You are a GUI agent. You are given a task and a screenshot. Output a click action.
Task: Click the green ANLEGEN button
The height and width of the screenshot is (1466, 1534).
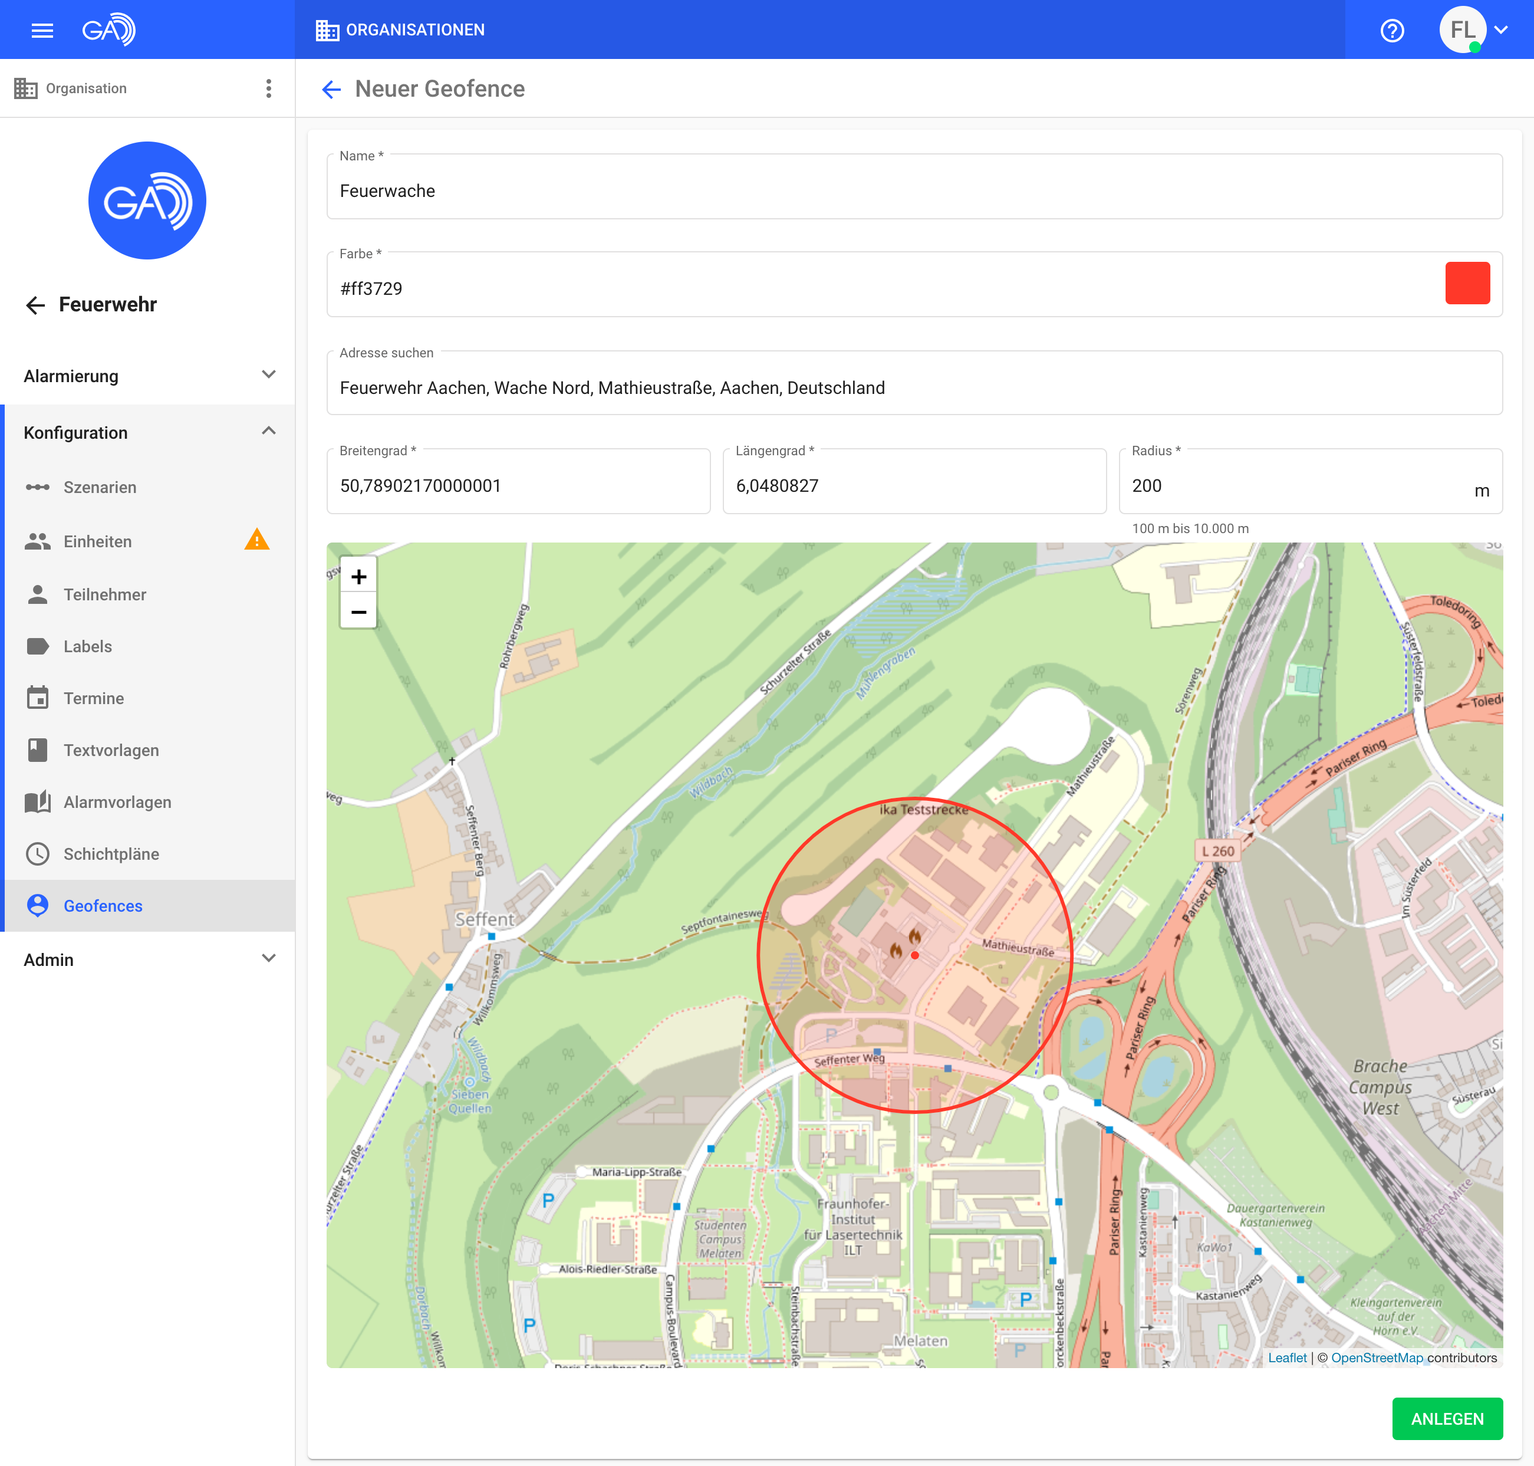tap(1447, 1418)
